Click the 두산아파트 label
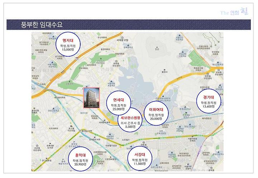 (102, 37)
